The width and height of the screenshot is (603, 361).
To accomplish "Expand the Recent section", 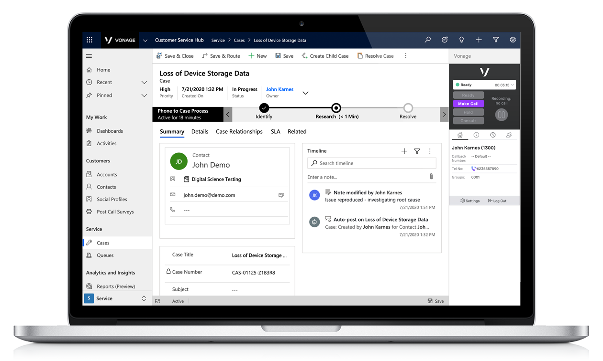I will [x=144, y=83].
